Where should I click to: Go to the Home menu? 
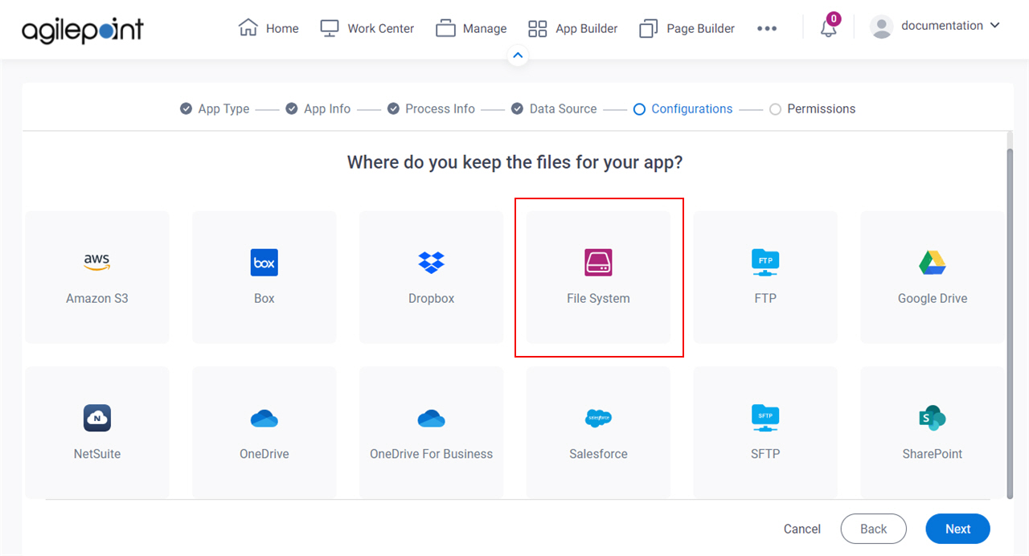tap(282, 28)
